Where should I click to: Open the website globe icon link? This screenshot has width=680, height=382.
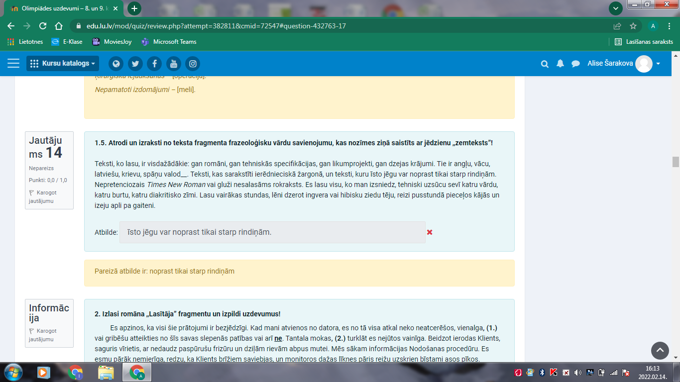(x=116, y=64)
